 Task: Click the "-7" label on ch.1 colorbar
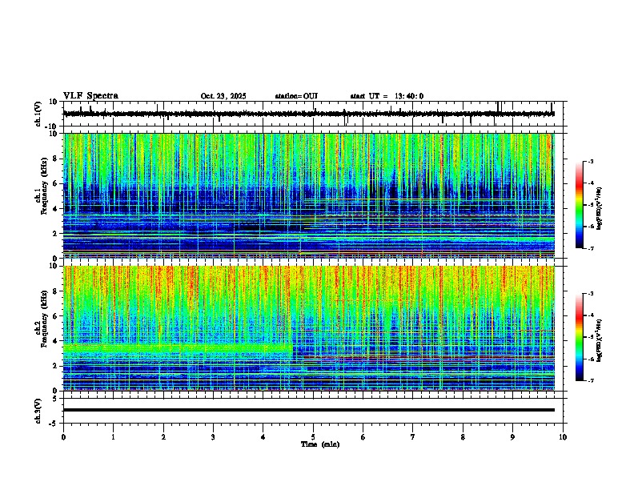click(x=589, y=248)
